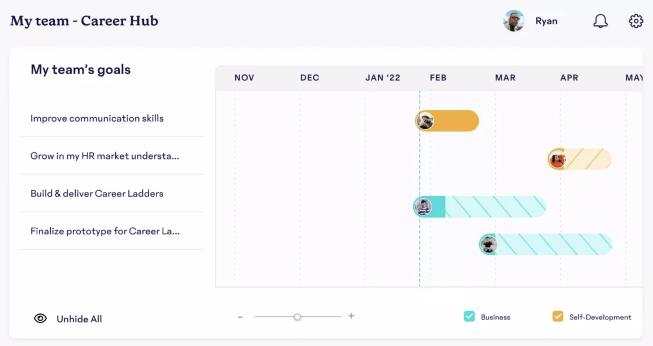This screenshot has width=653, height=346.
Task: Click avatar on Build & deliver Career Ladders bar
Action: [x=423, y=207]
